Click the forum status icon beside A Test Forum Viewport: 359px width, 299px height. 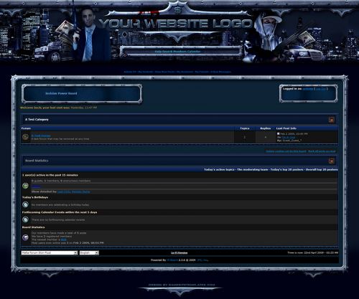point(25,137)
